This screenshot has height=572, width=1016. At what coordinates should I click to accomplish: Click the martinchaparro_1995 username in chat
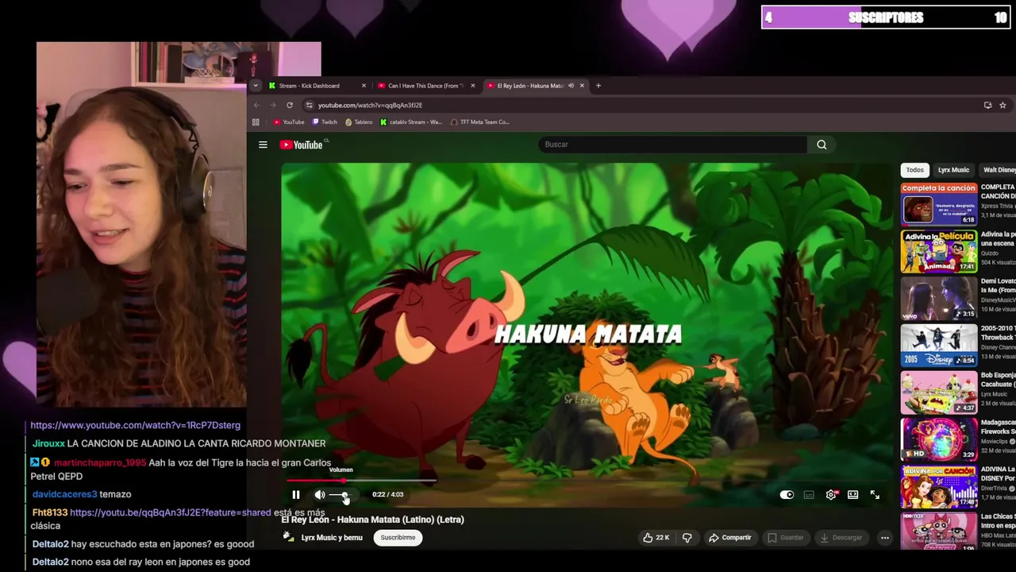pos(100,463)
